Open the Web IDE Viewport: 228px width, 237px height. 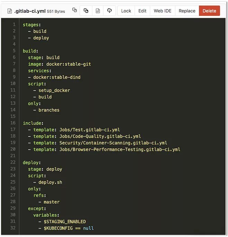click(x=163, y=11)
